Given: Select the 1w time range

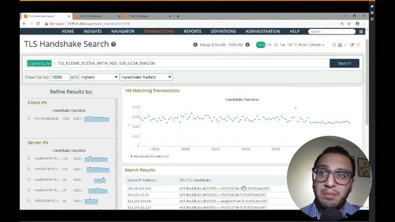Looking at the screenshot, I should tap(283, 45).
